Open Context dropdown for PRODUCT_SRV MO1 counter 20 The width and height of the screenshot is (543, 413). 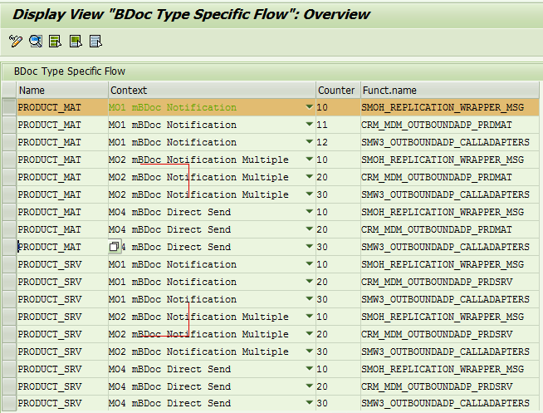point(309,282)
